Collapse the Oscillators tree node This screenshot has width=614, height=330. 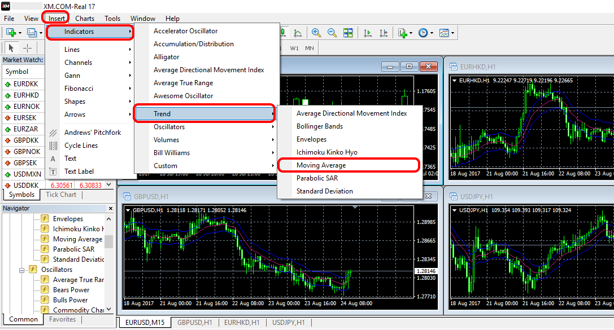click(x=21, y=270)
